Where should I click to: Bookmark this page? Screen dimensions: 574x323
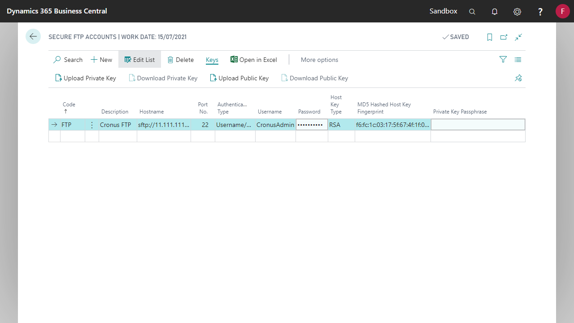coord(490,37)
